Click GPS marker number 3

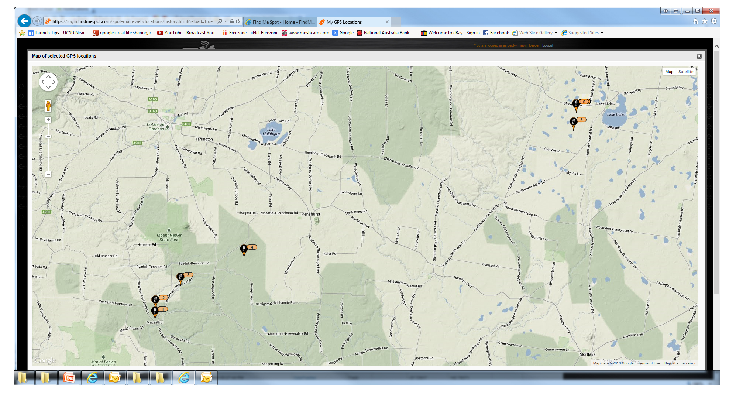[x=180, y=278]
